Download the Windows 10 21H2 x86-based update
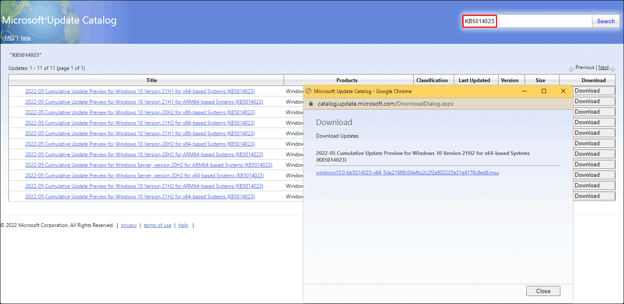Image resolution: width=624 pixels, height=304 pixels. [x=594, y=122]
